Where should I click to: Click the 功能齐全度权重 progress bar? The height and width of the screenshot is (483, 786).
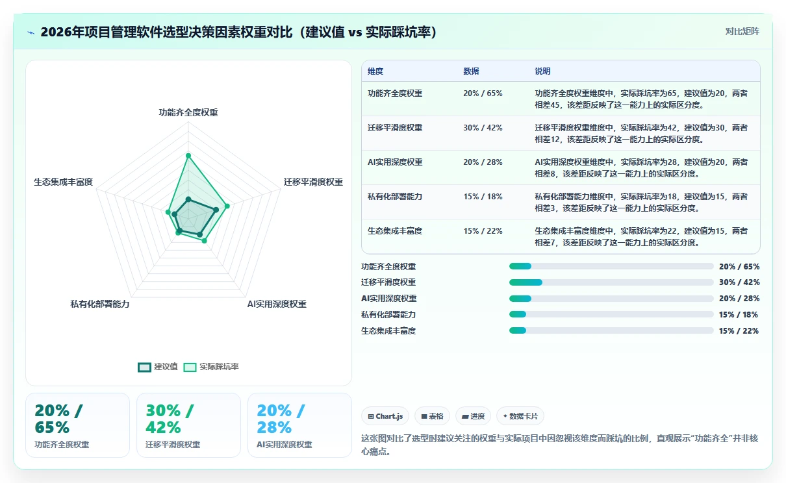(611, 266)
